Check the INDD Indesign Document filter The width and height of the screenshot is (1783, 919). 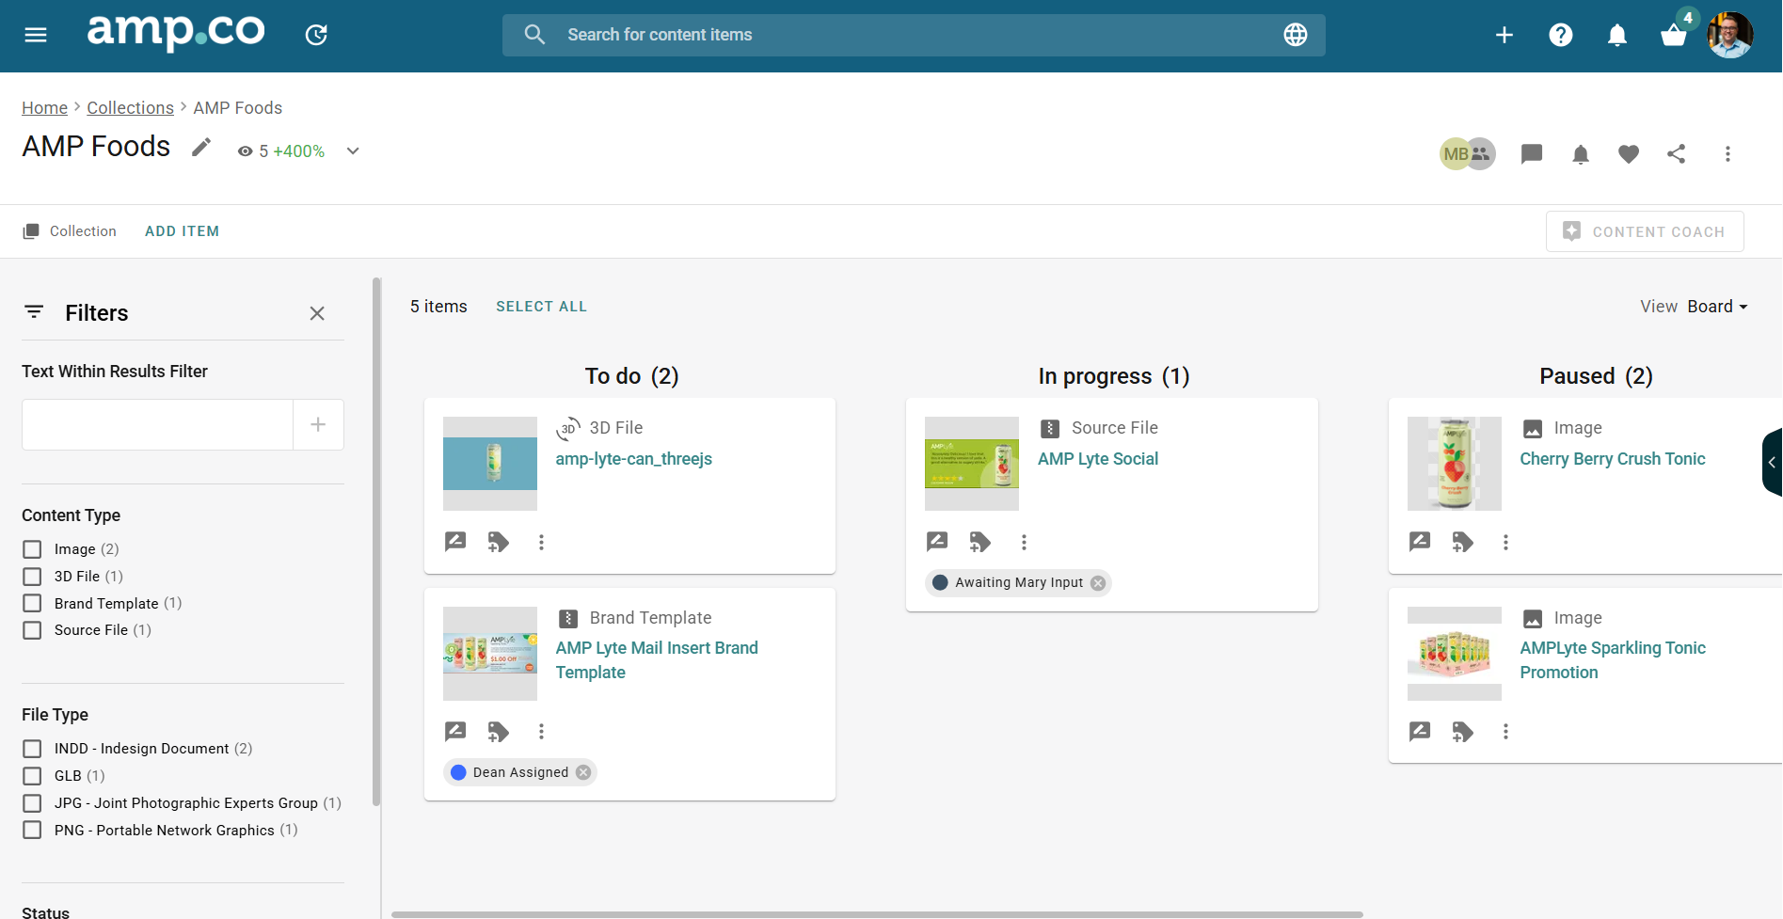click(32, 749)
